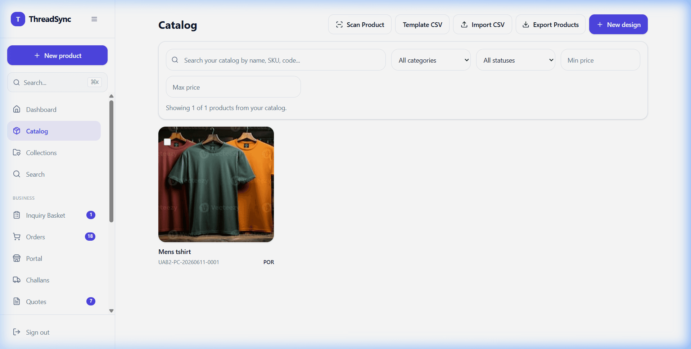Viewport: 691px width, 349px height.
Task: Click the Mens tshirt product title
Action: pyautogui.click(x=175, y=251)
